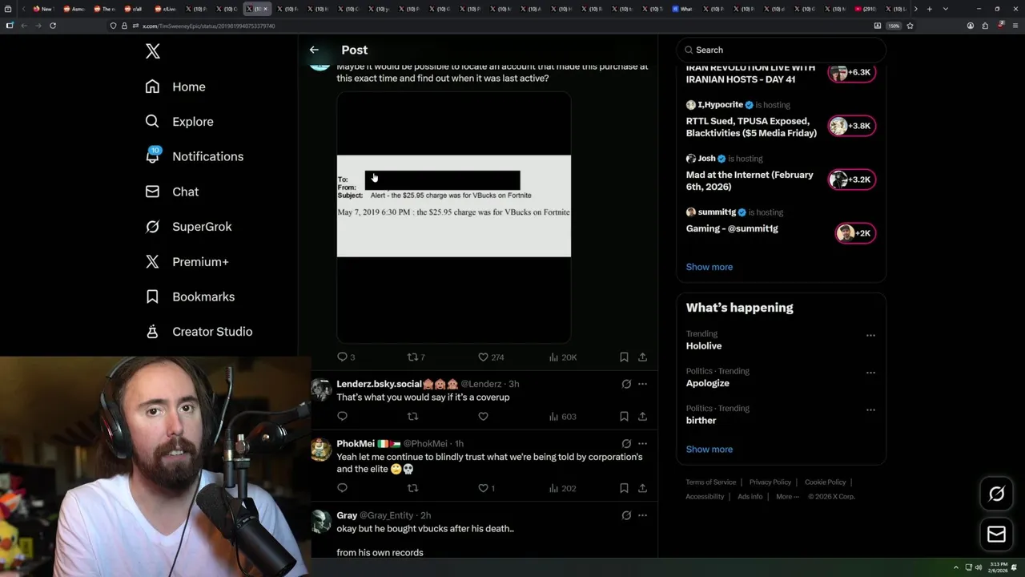The width and height of the screenshot is (1025, 577).
Task: Click the X logo in the sidebar
Action: [153, 51]
